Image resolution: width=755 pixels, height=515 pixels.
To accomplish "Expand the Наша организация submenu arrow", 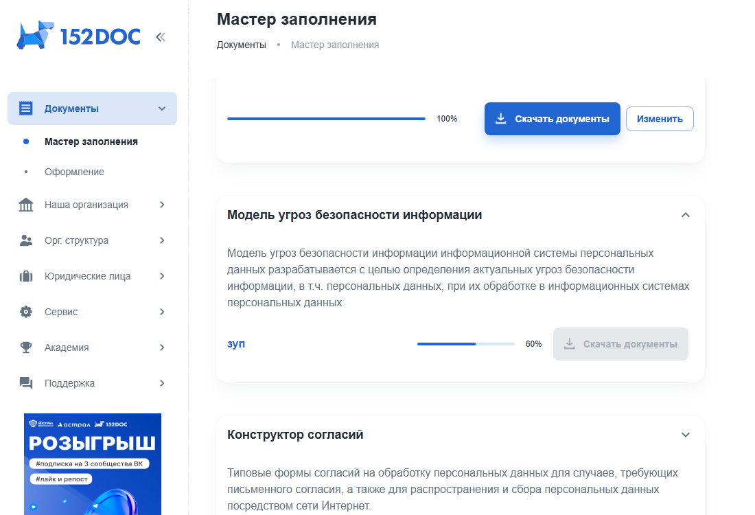I will pos(162,205).
